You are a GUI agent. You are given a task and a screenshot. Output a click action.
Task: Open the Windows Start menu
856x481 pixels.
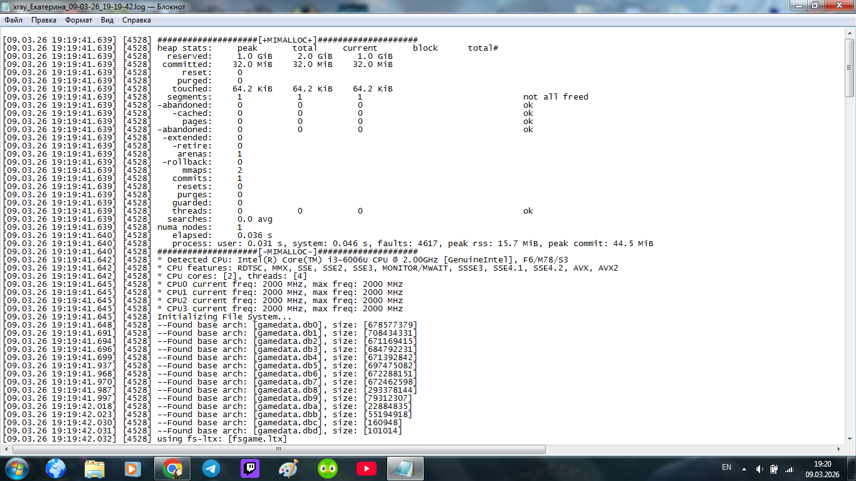17,468
